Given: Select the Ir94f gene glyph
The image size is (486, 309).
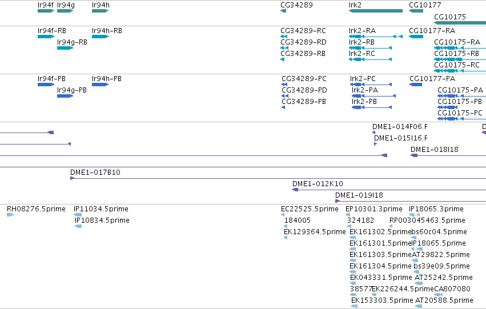Looking at the screenshot, I should [46, 11].
